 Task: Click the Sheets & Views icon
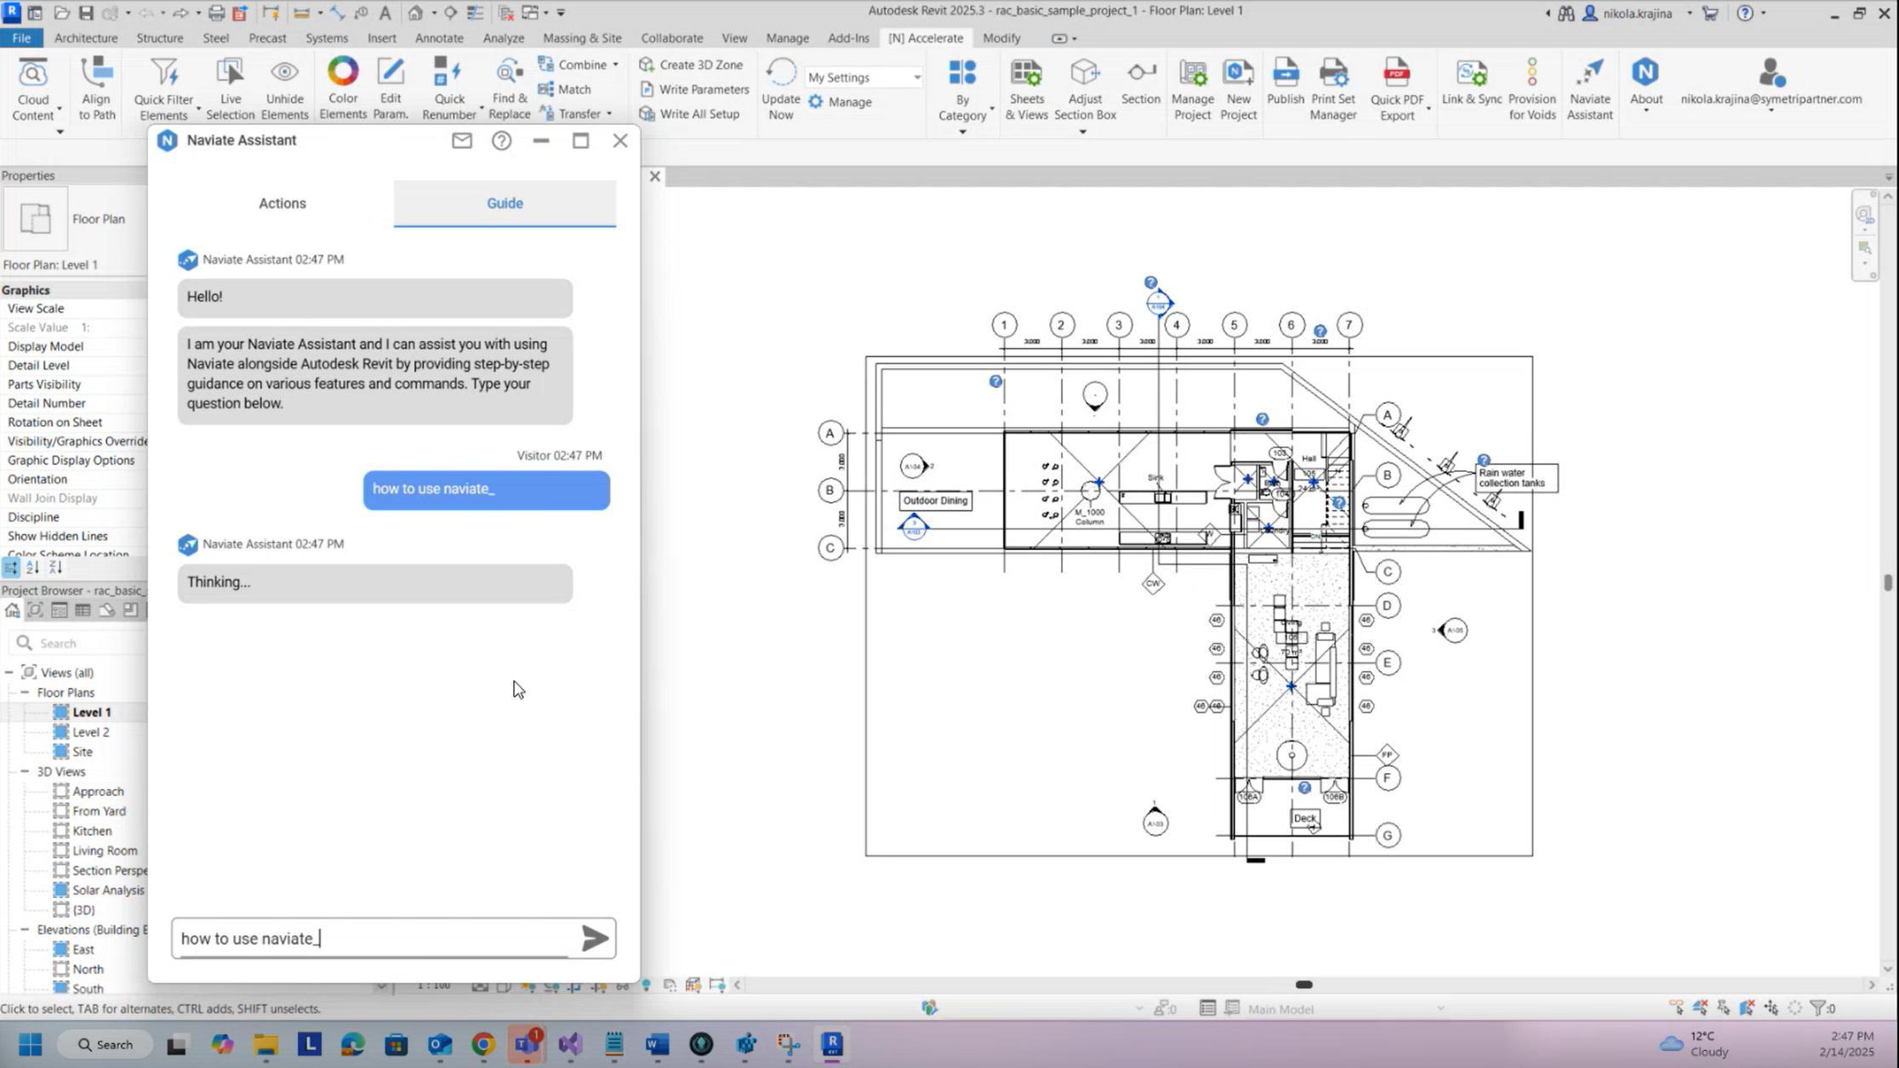tap(1026, 73)
